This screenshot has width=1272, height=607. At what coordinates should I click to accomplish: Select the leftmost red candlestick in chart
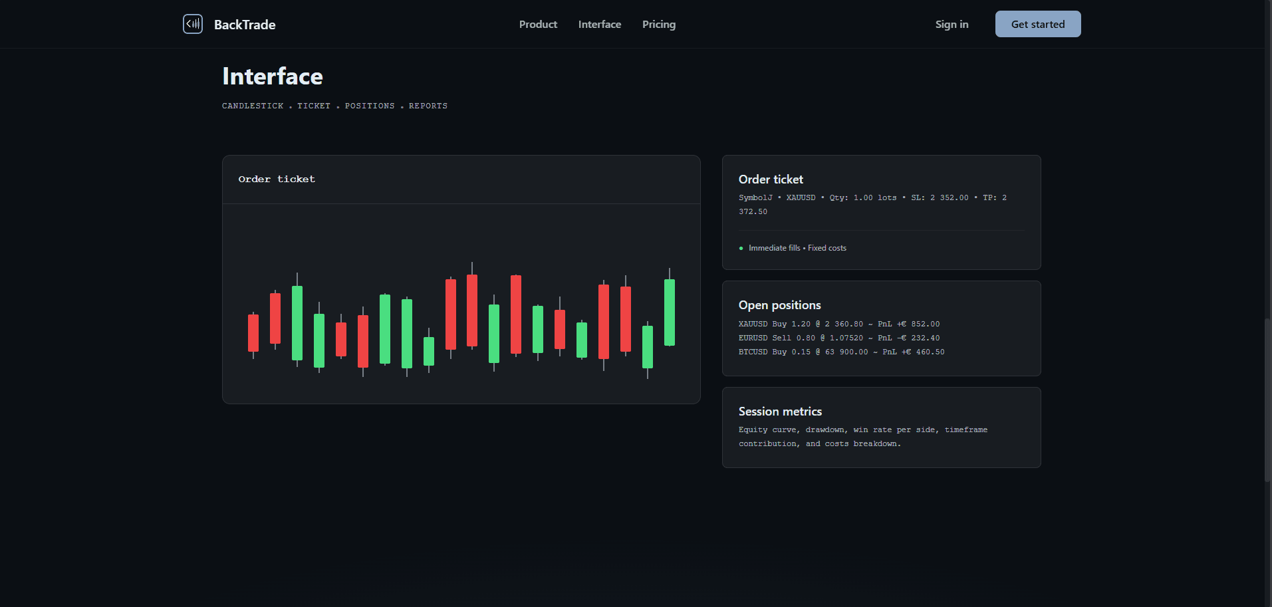click(x=253, y=333)
